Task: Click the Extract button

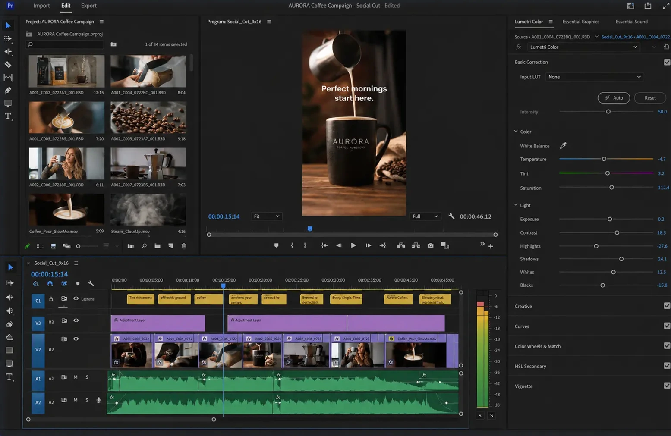Action: coord(416,245)
